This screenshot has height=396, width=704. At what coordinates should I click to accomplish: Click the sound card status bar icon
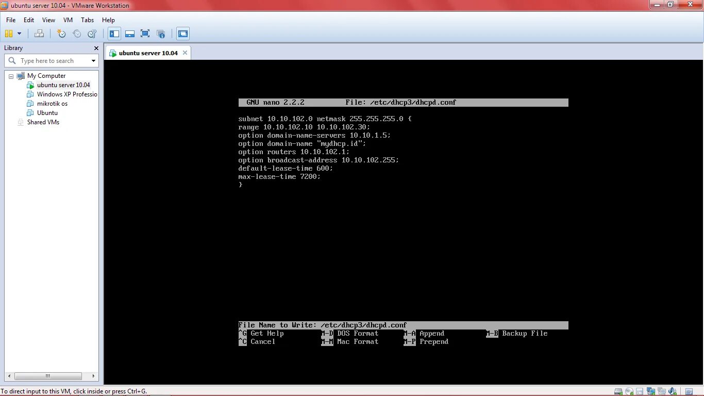pyautogui.click(x=672, y=391)
